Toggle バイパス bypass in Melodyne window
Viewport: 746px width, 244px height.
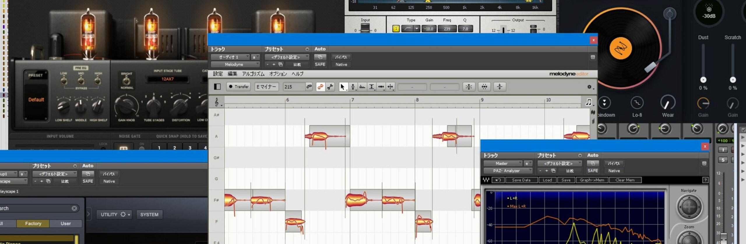pyautogui.click(x=341, y=57)
